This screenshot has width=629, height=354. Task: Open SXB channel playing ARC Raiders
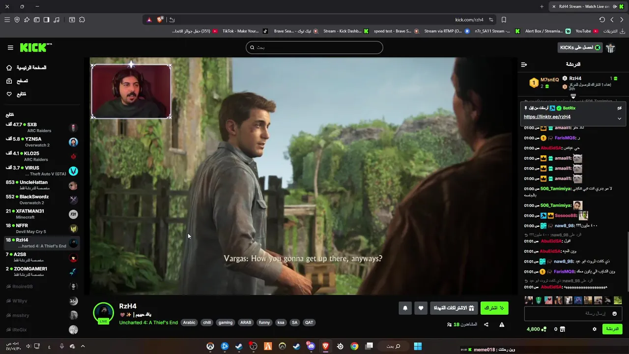pyautogui.click(x=42, y=127)
